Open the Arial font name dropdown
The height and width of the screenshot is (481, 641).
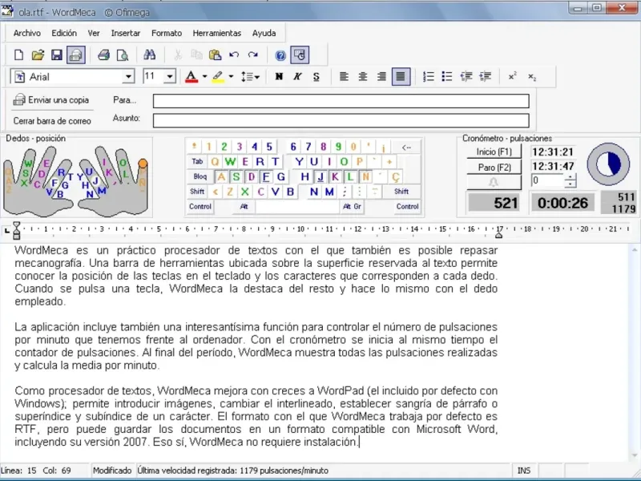pyautogui.click(x=128, y=77)
